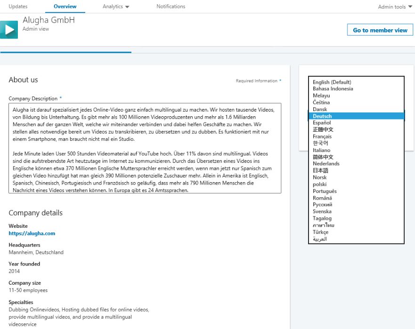Select Svenska from the language list
Viewport: 415px width, 329px height.
point(356,211)
